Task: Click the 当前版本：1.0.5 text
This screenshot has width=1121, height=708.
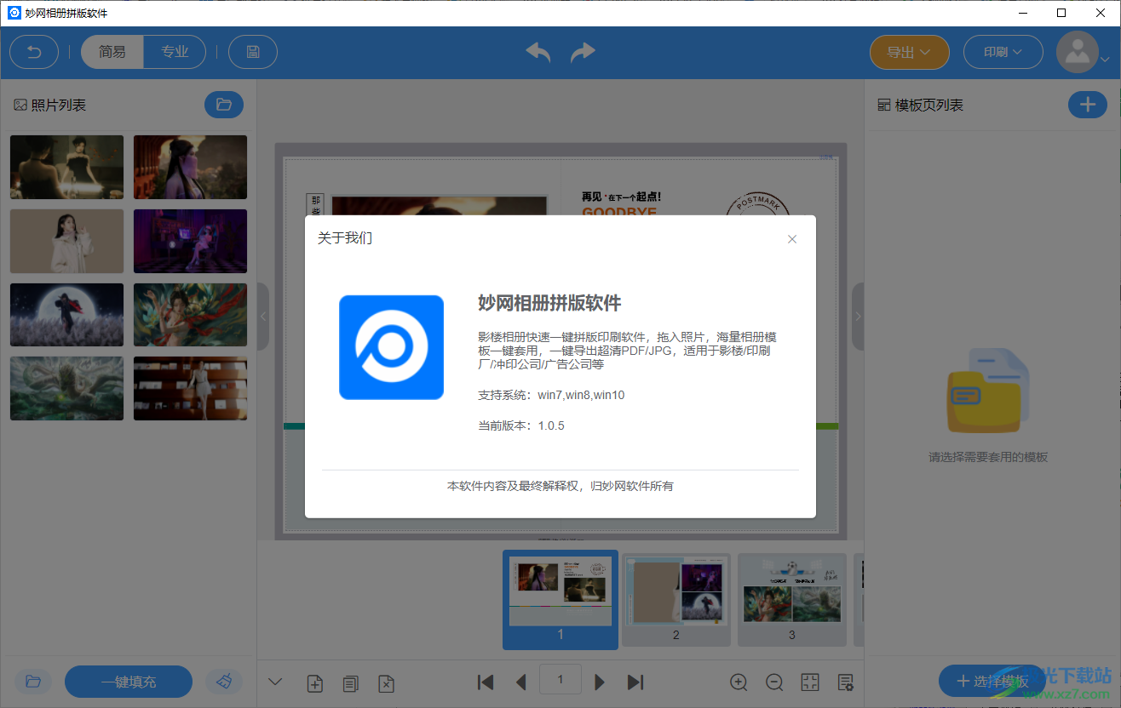Action: point(521,425)
